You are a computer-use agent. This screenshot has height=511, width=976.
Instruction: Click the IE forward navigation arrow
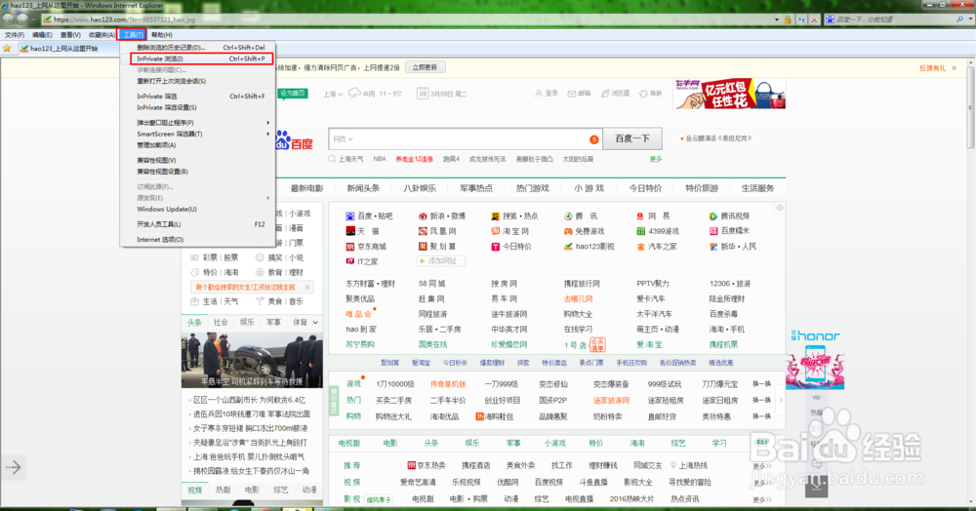point(23,20)
